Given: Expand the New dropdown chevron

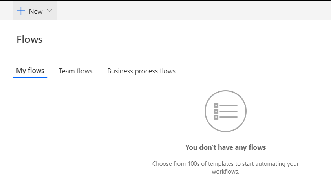Looking at the screenshot, I should point(49,11).
